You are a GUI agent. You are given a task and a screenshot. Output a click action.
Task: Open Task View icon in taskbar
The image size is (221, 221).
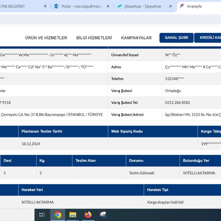click(42, 215)
